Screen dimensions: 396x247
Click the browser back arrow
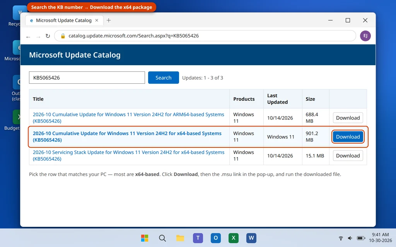click(x=28, y=37)
